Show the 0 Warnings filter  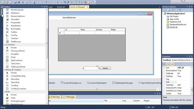pyautogui.click(x=55, y=97)
